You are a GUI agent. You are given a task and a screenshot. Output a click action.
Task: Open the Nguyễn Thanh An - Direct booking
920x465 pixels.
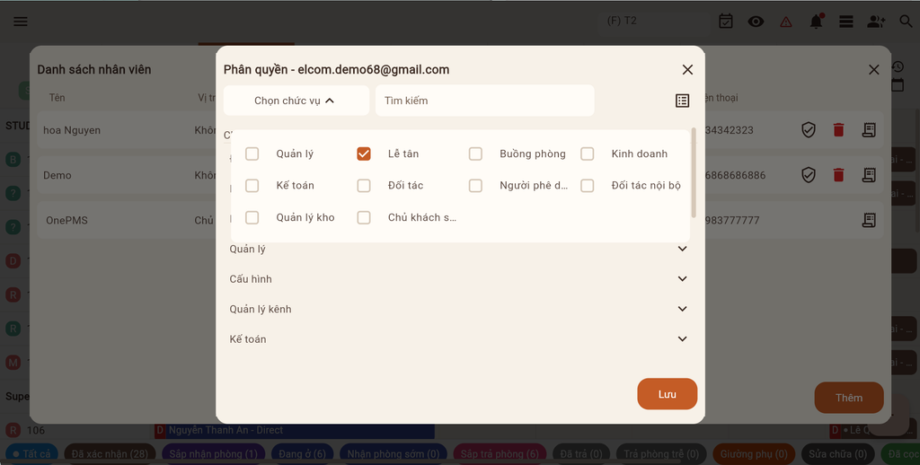pyautogui.click(x=295, y=430)
